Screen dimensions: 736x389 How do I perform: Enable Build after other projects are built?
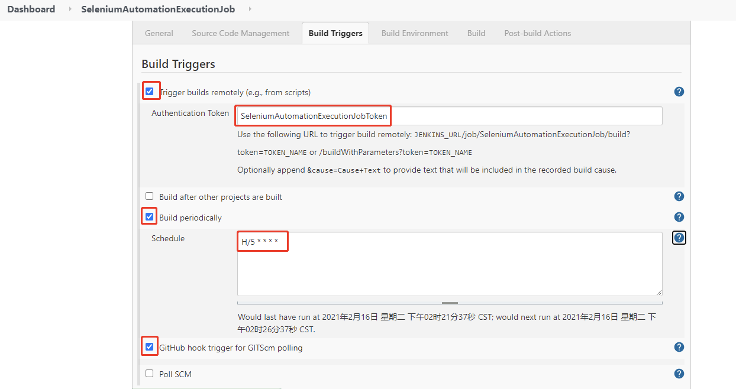tap(150, 196)
